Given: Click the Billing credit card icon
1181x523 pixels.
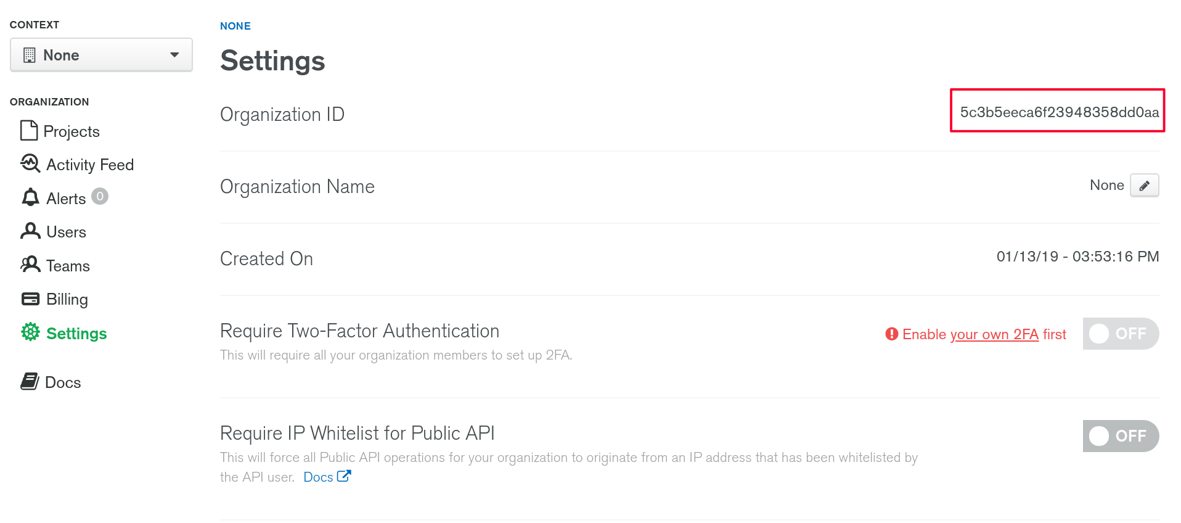Looking at the screenshot, I should coord(30,299).
